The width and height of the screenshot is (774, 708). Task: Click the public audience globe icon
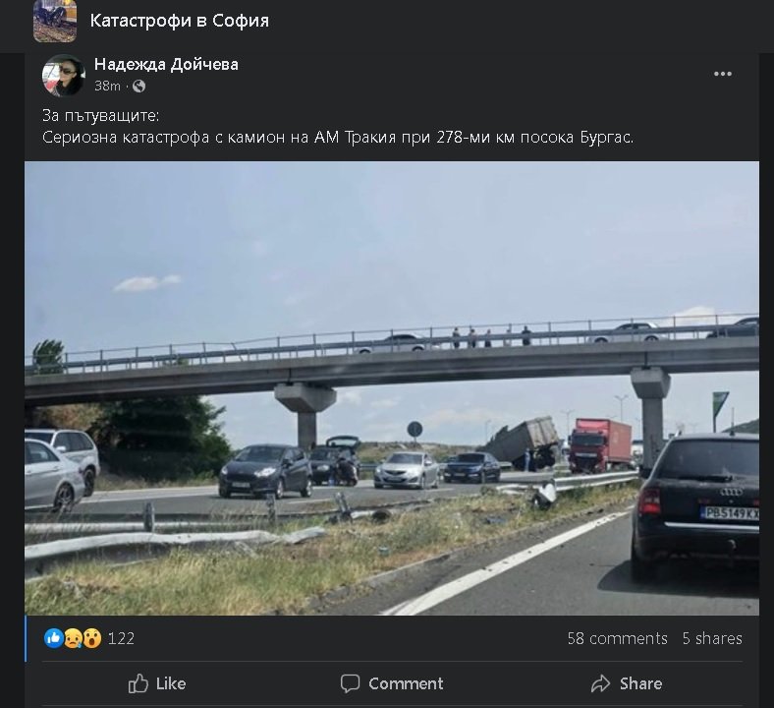[138, 87]
